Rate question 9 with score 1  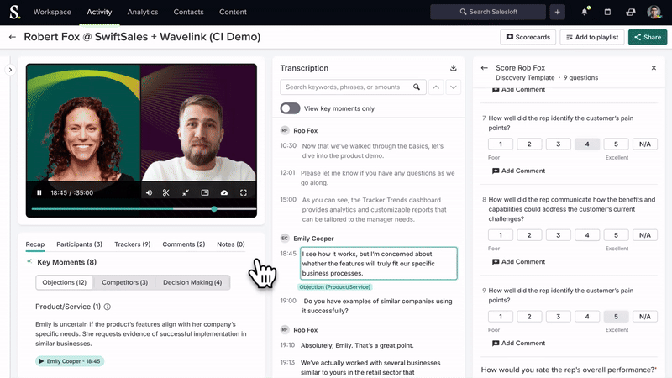500,317
